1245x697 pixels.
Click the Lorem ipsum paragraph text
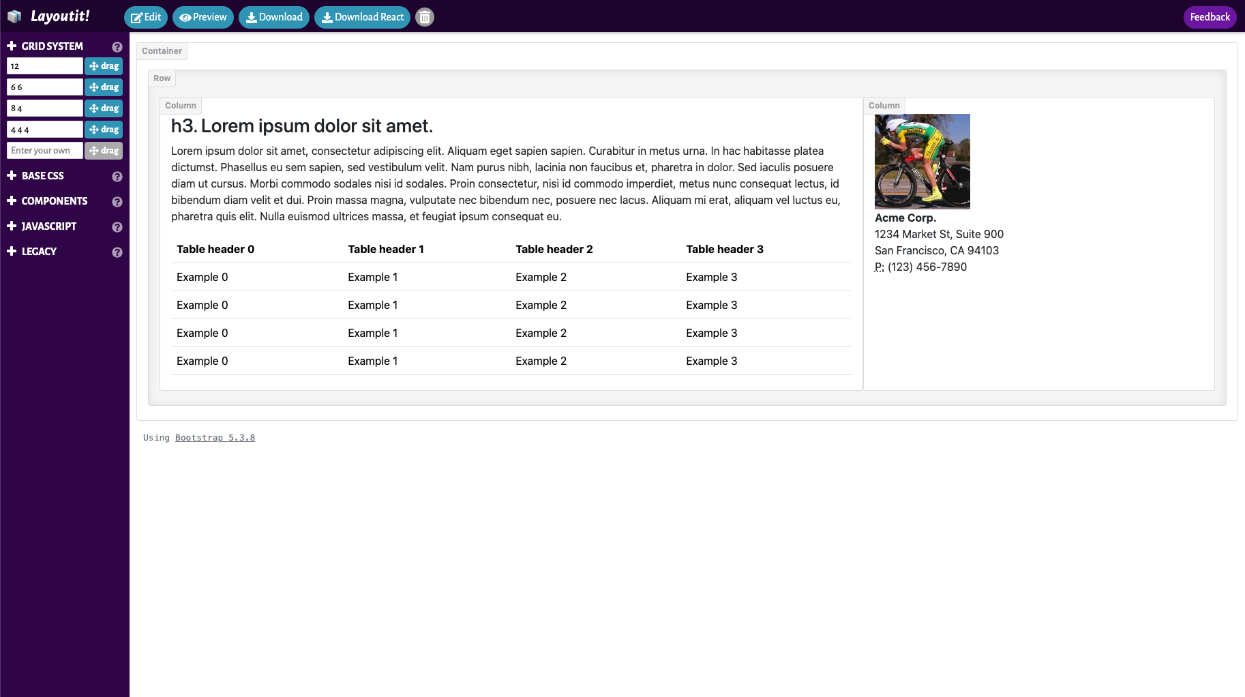[507, 184]
